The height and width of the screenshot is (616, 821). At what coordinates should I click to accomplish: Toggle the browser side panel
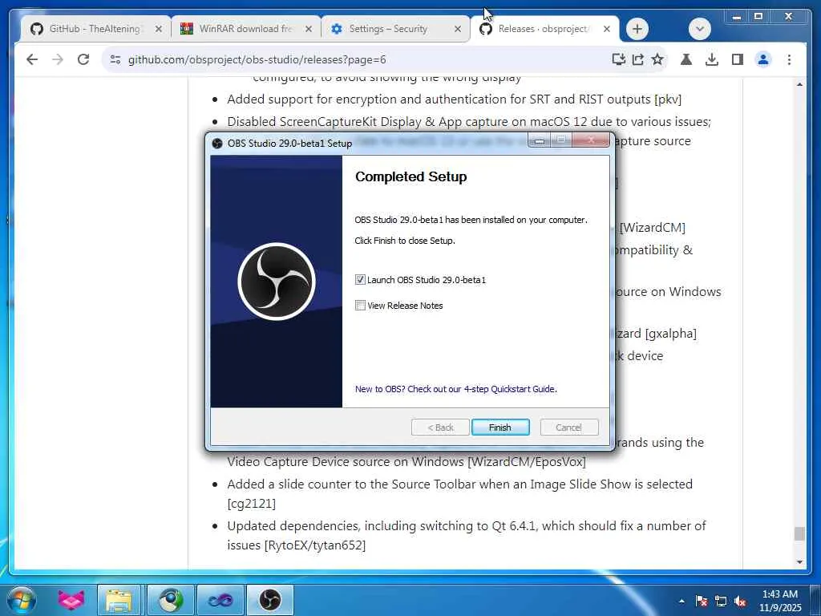[x=738, y=59]
